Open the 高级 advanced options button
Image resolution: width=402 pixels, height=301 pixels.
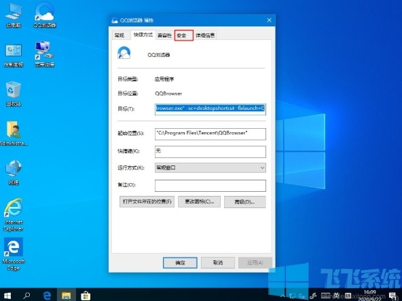coord(245,202)
